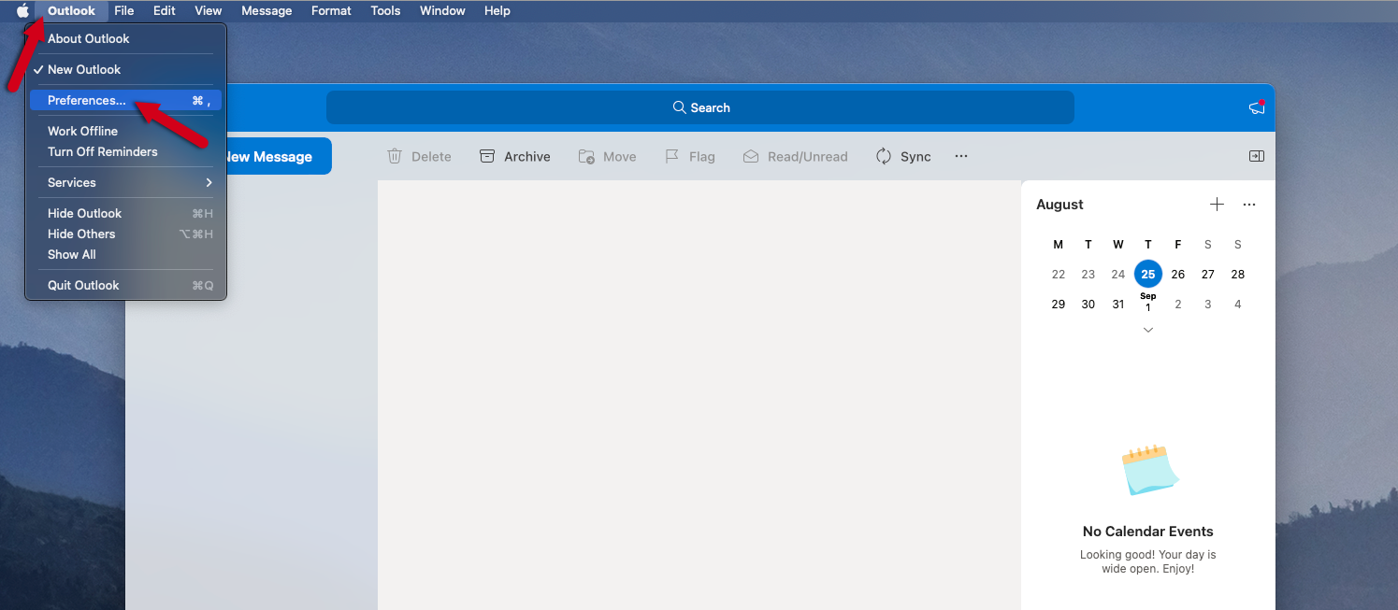
Task: Select Hide Others menu entry
Action: (x=125, y=234)
